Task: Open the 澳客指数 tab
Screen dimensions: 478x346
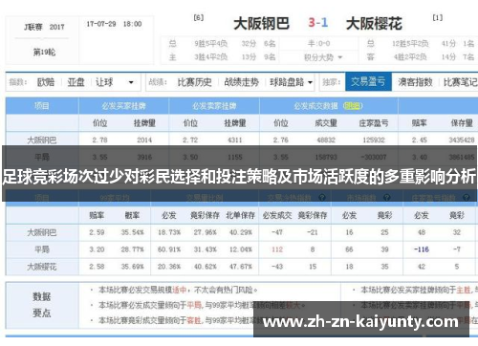Action: tap(415, 82)
